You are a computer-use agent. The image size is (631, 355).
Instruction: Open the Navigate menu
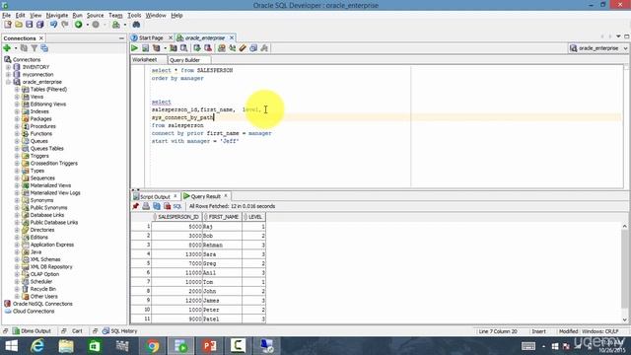(57, 16)
